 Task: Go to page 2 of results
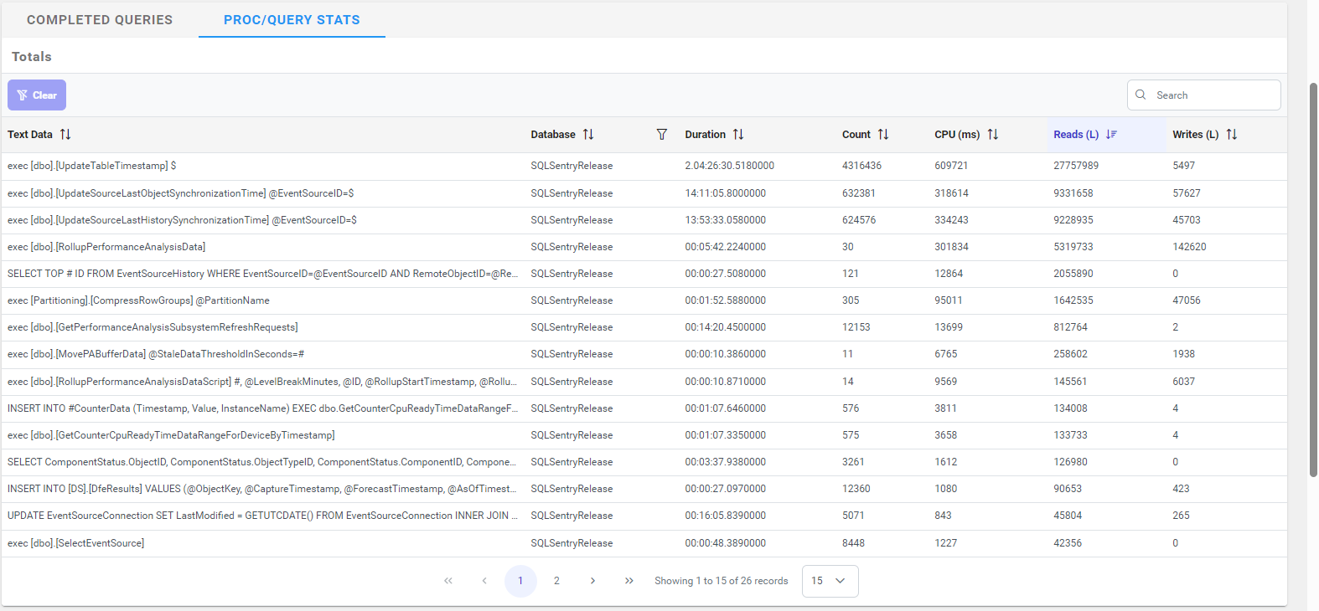point(556,581)
